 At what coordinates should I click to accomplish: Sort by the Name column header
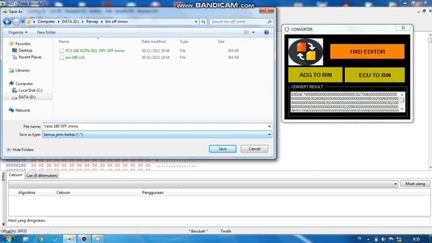pos(63,42)
